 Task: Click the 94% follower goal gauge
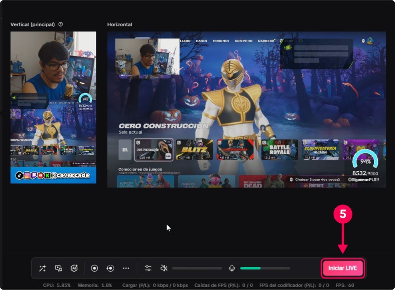[365, 159]
